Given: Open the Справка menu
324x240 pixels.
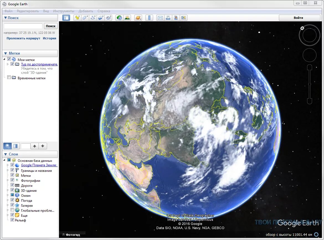Looking at the screenshot, I should pyautogui.click(x=104, y=11).
